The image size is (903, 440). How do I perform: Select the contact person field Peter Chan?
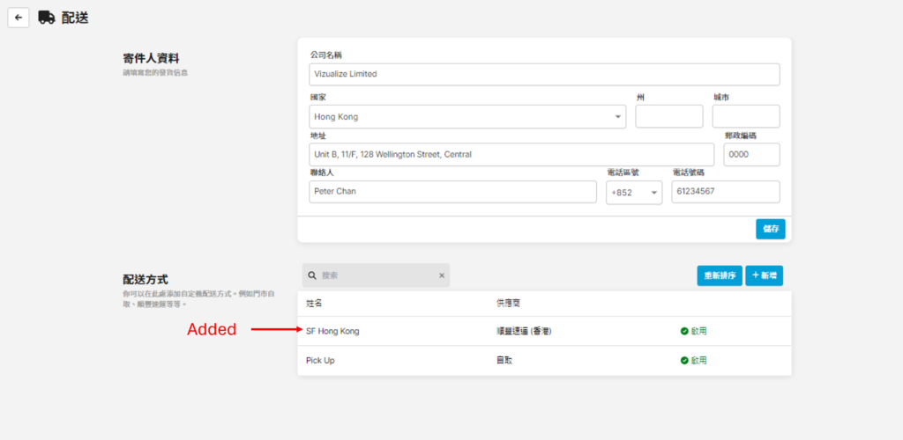pyautogui.click(x=452, y=192)
